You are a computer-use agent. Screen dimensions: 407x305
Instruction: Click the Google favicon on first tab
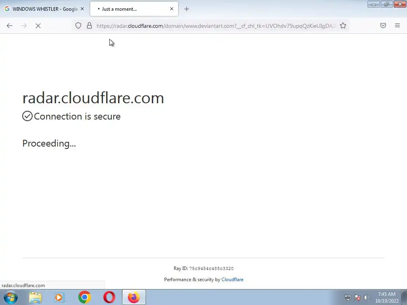pyautogui.click(x=7, y=9)
